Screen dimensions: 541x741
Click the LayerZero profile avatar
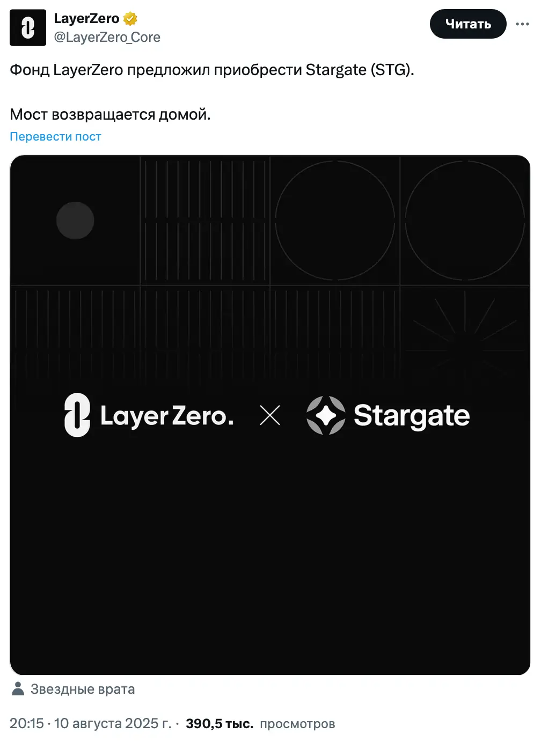click(x=28, y=28)
